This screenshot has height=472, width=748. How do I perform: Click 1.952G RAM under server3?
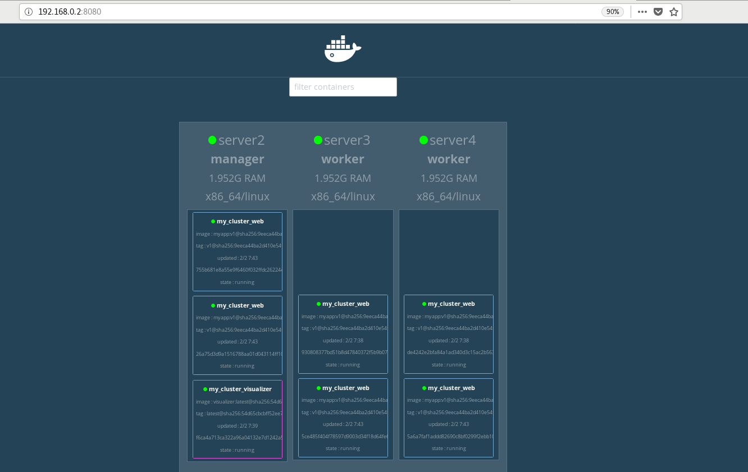(x=343, y=178)
